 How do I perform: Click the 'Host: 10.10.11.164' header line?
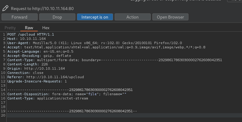[26, 39]
